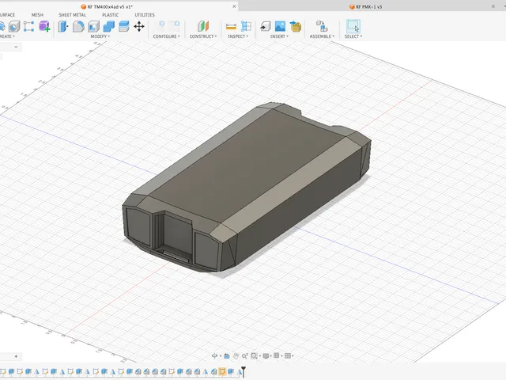The image size is (506, 380).
Task: Select the Pan hand tool
Action: coord(236,355)
